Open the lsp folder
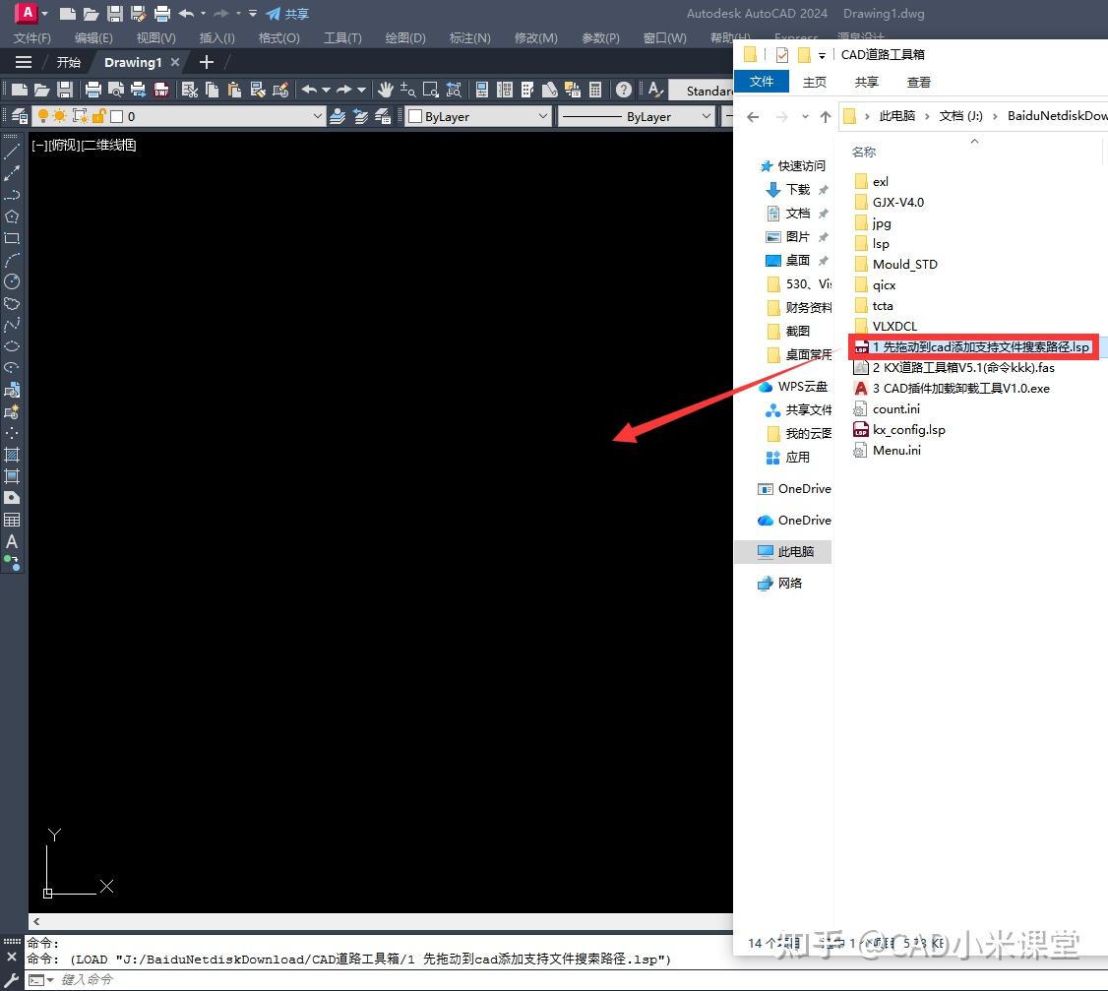Screen dimensions: 1108x991 coord(881,244)
